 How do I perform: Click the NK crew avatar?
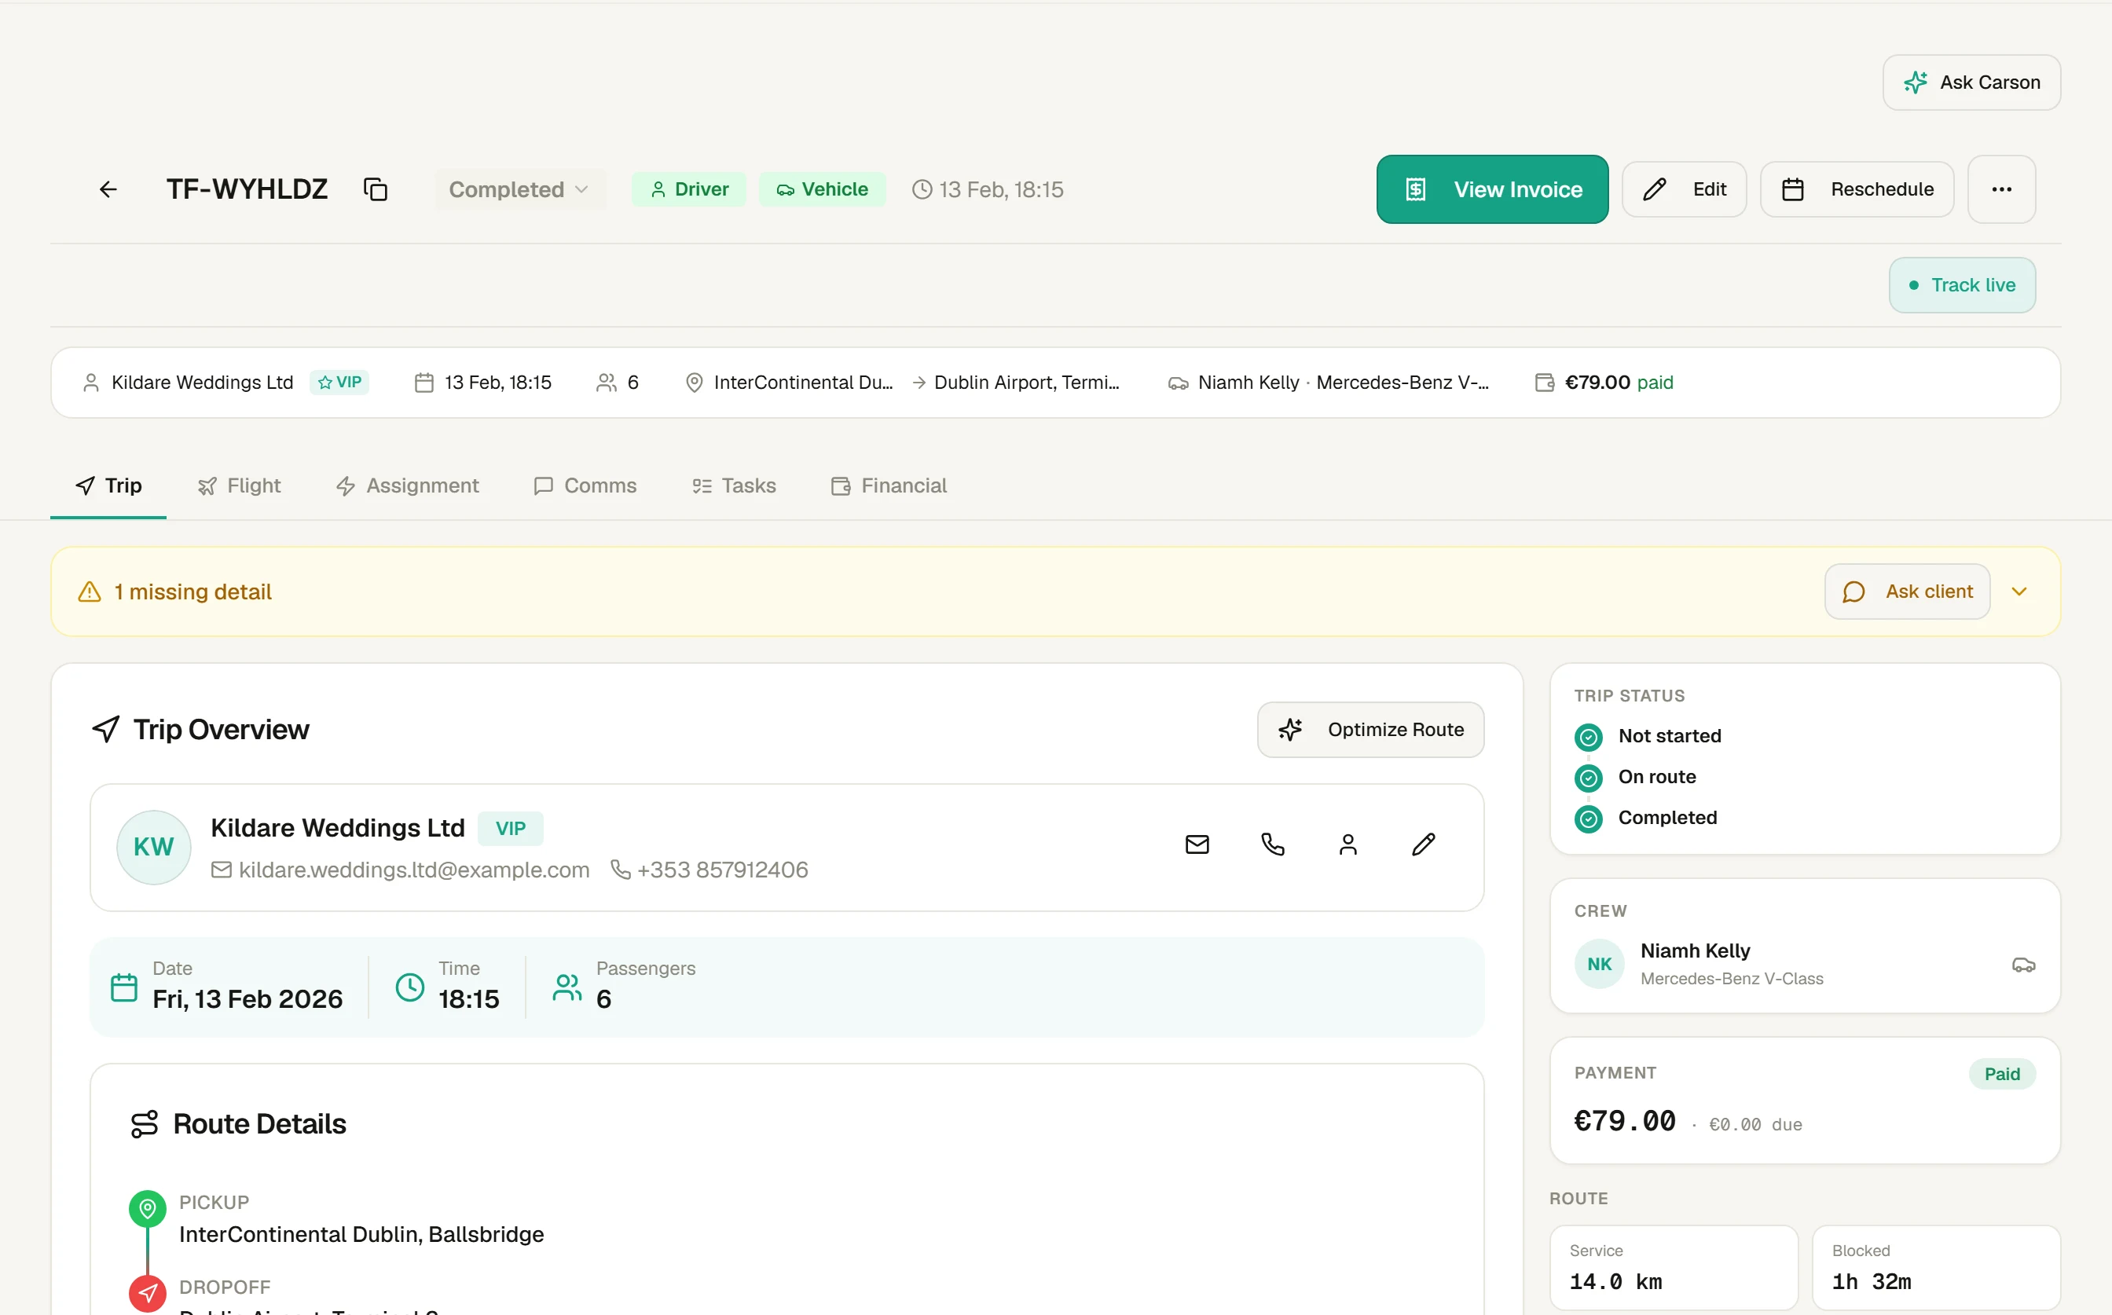tap(1599, 964)
